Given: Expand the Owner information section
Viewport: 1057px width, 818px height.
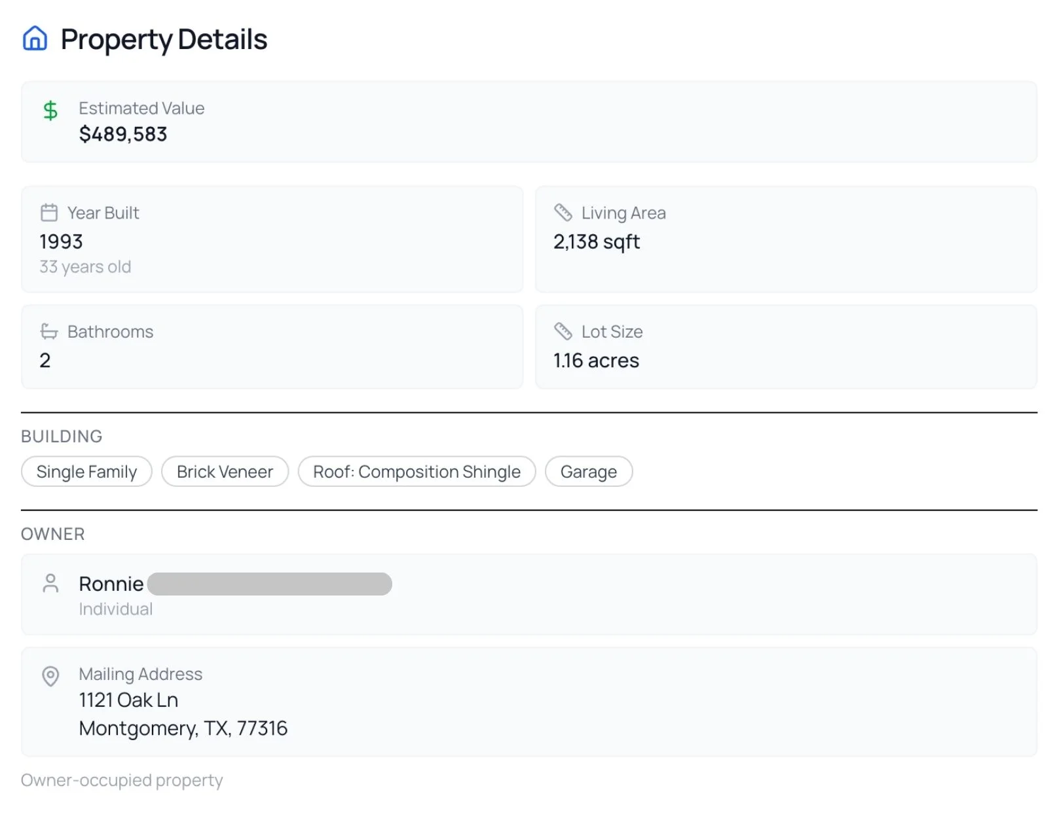Looking at the screenshot, I should (x=528, y=594).
